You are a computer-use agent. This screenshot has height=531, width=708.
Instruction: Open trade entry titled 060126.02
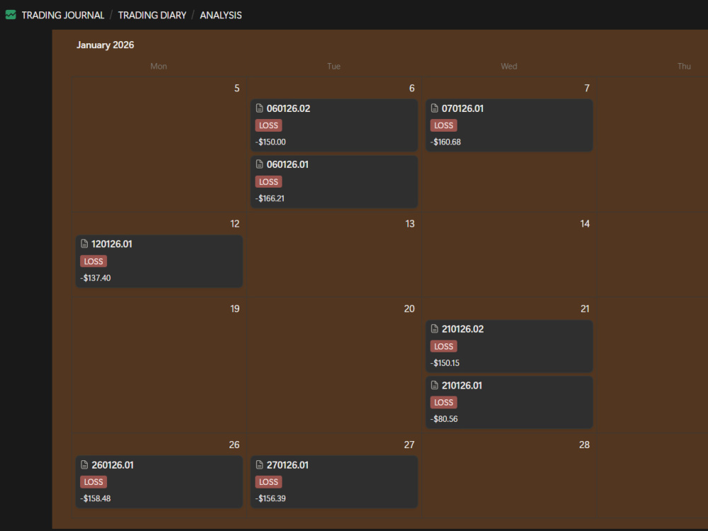click(288, 108)
